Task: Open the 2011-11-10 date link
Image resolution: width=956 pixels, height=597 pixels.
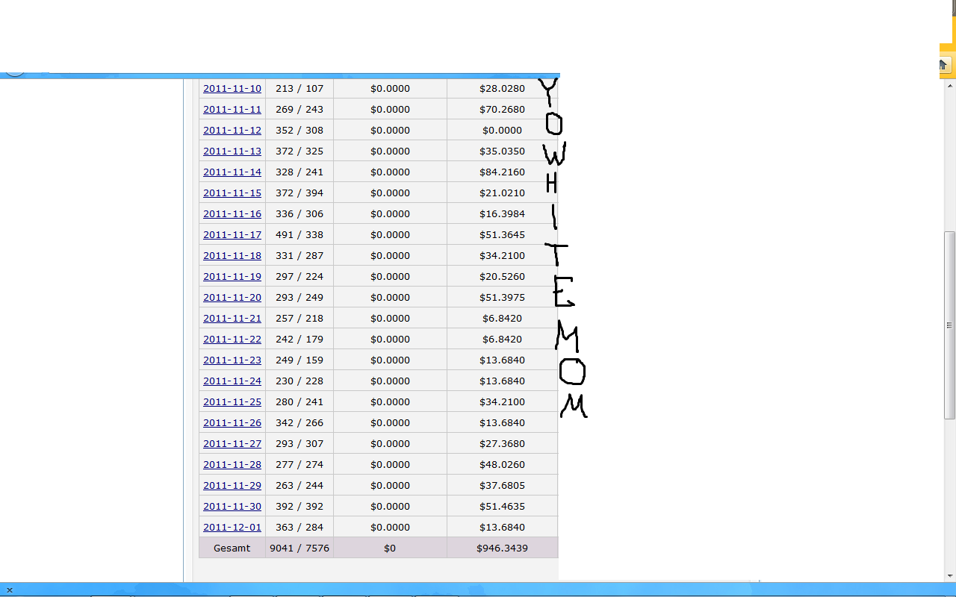Action: coord(232,88)
